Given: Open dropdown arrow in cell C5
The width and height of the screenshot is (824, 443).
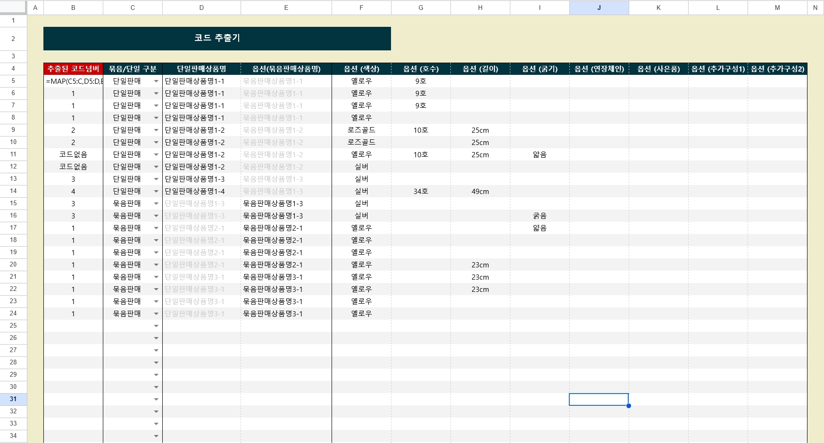Looking at the screenshot, I should pos(156,81).
